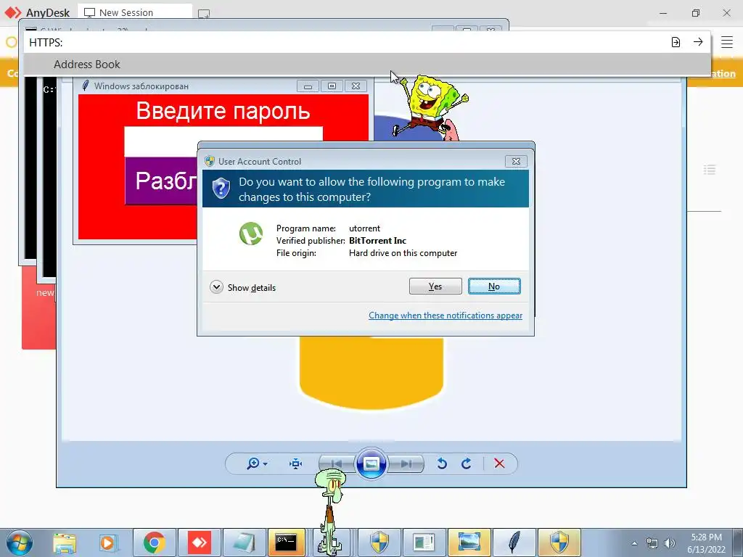Open the document window taskbar icon
Screen dimensions: 743x557
click(x=424, y=542)
